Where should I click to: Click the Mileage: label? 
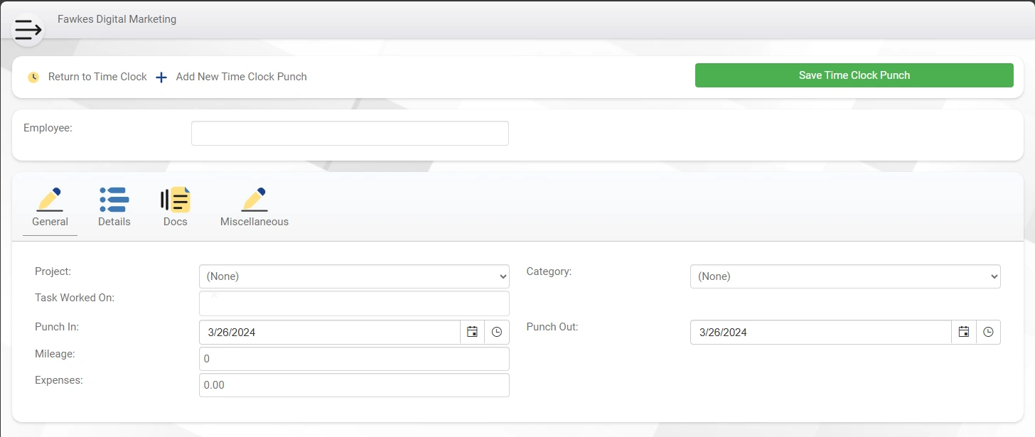[x=55, y=353]
